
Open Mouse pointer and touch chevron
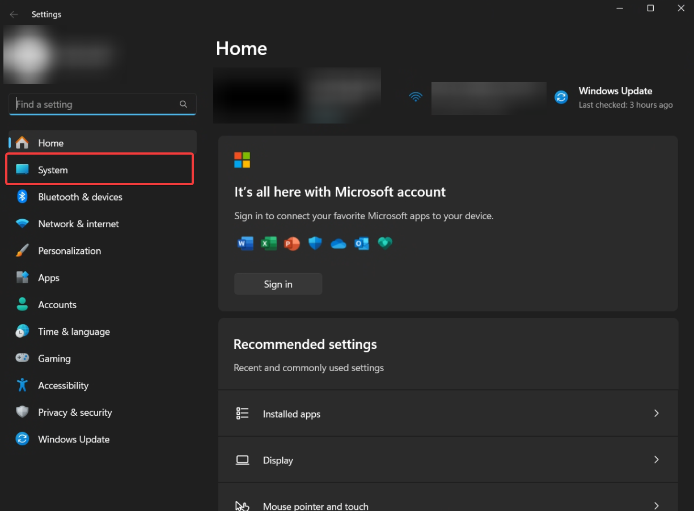click(x=657, y=506)
